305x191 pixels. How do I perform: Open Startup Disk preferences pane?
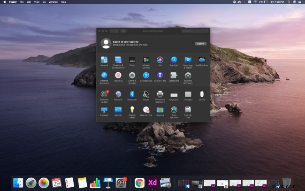tap(188, 110)
